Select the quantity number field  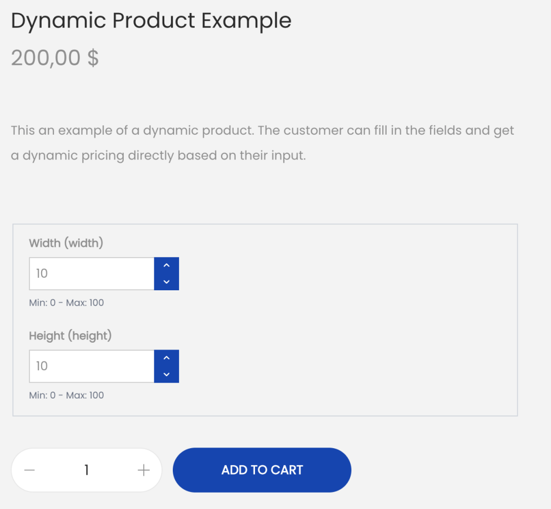87,470
